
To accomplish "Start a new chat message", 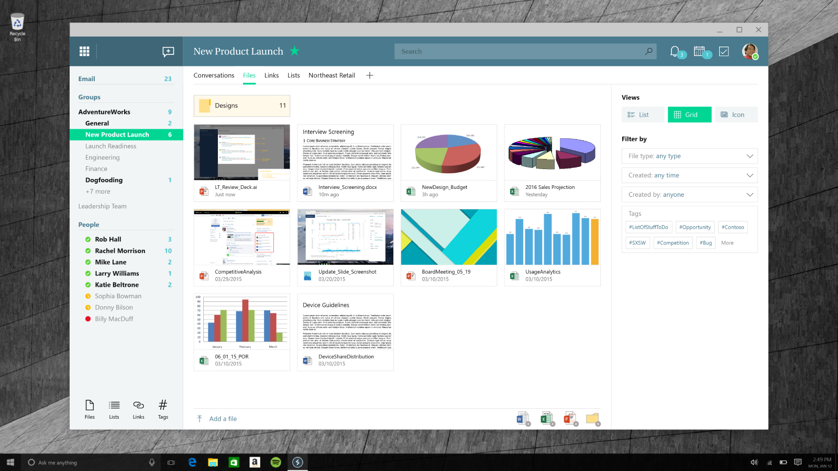I will [168, 51].
